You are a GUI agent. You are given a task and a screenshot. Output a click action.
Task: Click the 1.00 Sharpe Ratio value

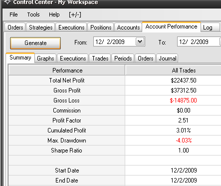point(184,150)
